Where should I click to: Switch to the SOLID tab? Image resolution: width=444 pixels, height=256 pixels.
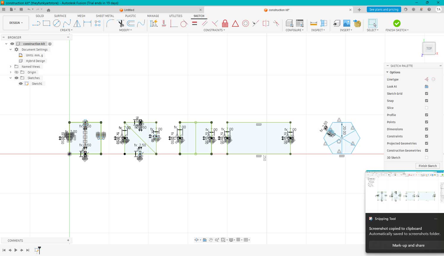pyautogui.click(x=40, y=16)
